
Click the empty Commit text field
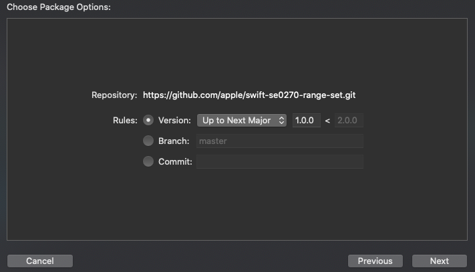click(x=280, y=162)
